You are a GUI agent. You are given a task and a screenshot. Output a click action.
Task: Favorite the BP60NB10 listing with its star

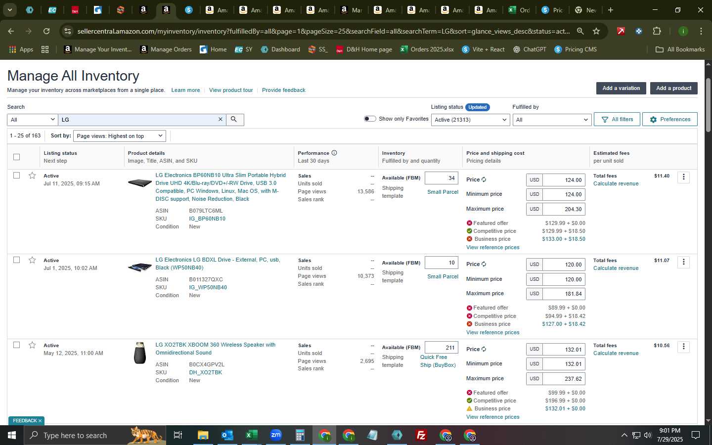[32, 176]
